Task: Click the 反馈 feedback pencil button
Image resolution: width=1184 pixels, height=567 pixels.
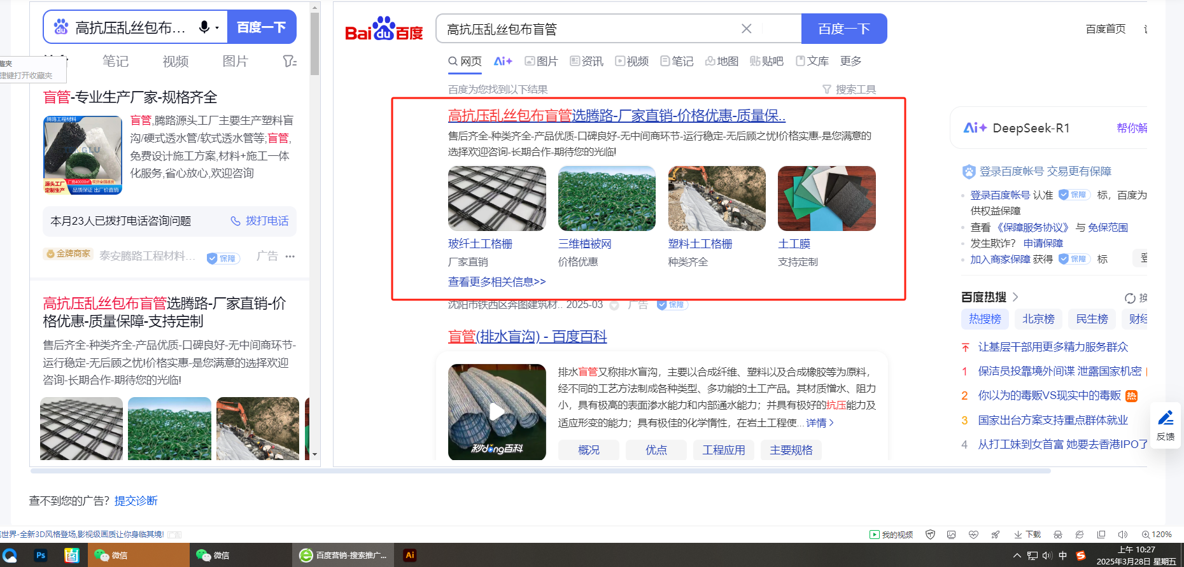Action: pos(1166,425)
